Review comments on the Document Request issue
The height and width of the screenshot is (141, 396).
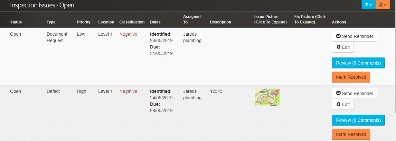tap(358, 63)
